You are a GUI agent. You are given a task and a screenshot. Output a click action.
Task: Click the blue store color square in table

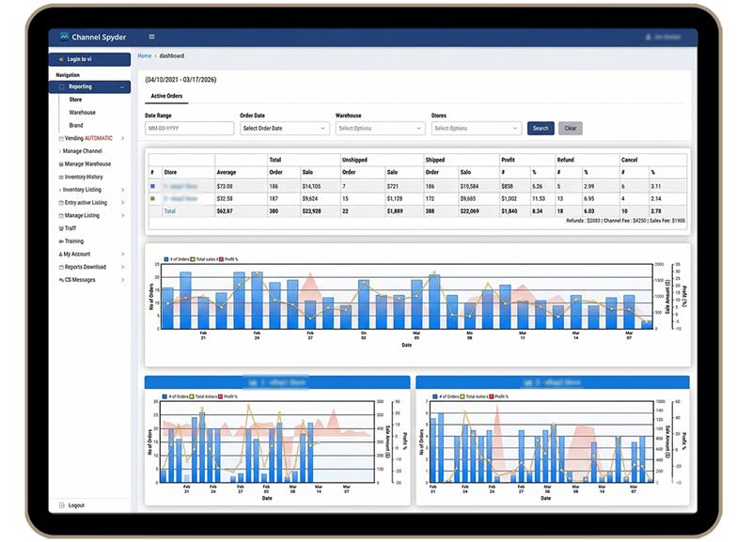pyautogui.click(x=151, y=184)
